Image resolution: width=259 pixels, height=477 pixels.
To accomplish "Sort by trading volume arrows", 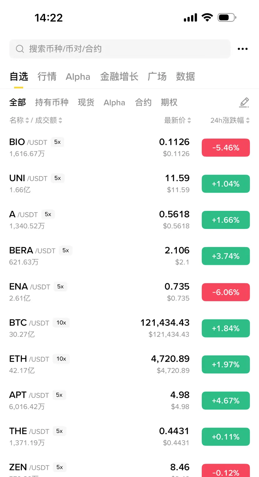I will [60, 120].
